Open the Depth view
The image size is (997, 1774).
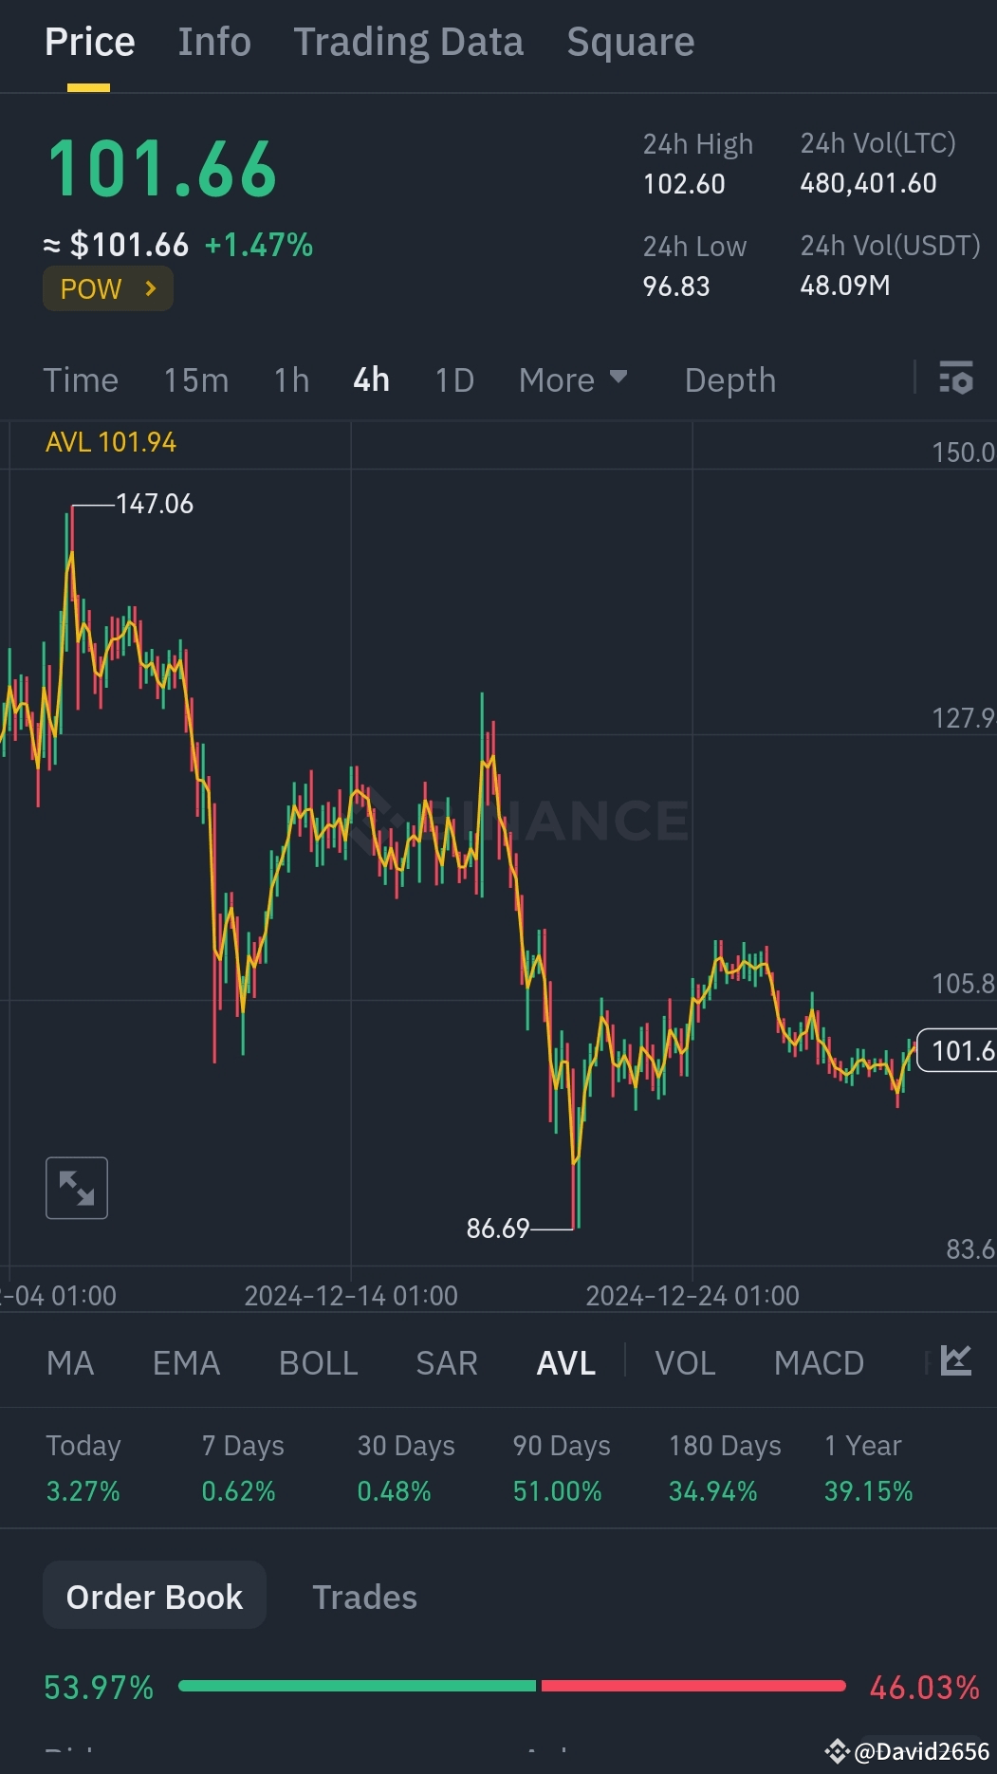click(x=729, y=379)
